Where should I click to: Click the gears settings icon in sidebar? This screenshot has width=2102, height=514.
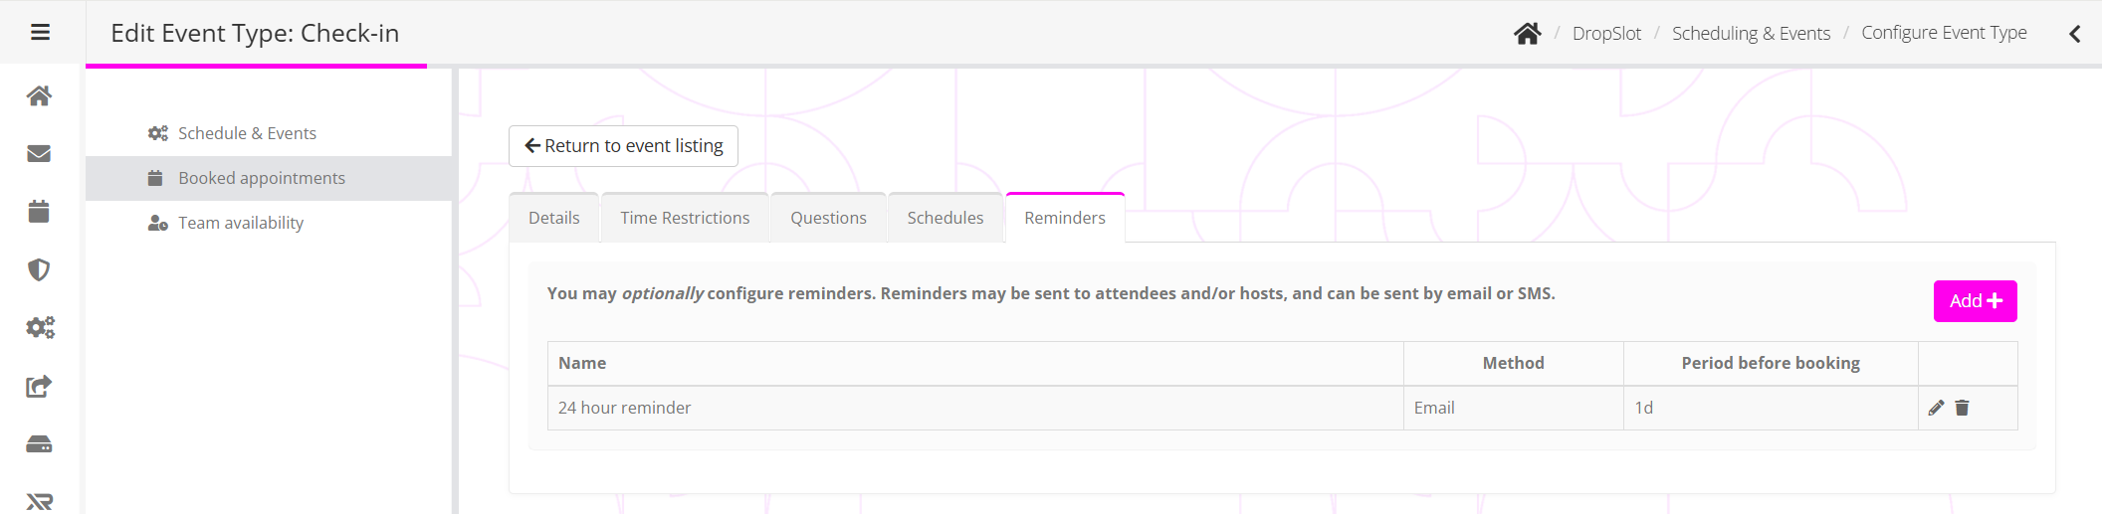(x=40, y=327)
